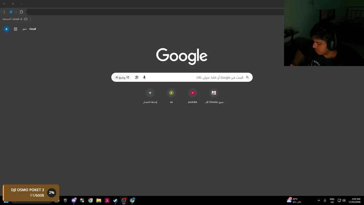Image resolution: width=364 pixels, height=205 pixels.
Task: Open AI mode button in search box
Action: click(x=122, y=77)
